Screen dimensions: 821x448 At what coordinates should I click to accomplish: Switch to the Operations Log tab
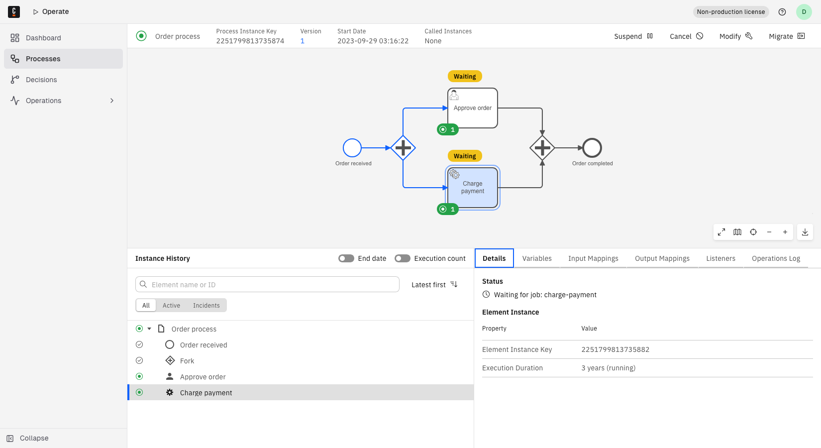776,258
